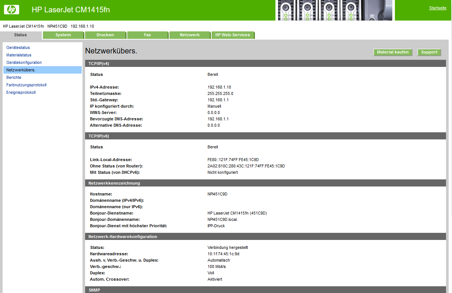Open the Status tab
Image resolution: width=452 pixels, height=293 pixels.
pyautogui.click(x=21, y=35)
